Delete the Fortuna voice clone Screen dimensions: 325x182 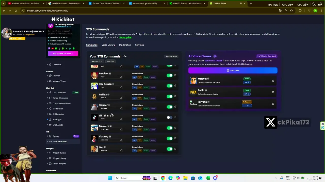click(x=273, y=104)
